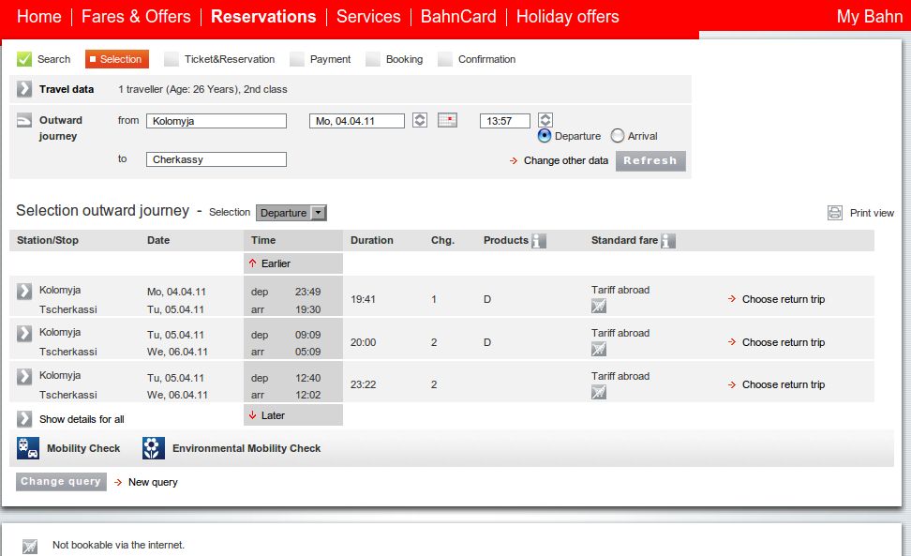Click the Change query button
911x556 pixels.
pyautogui.click(x=61, y=482)
